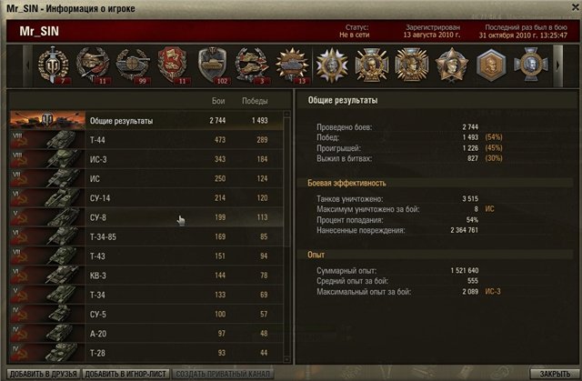Select the КВ-3 tank thumbnail
The image size is (582, 381).
click(47, 276)
